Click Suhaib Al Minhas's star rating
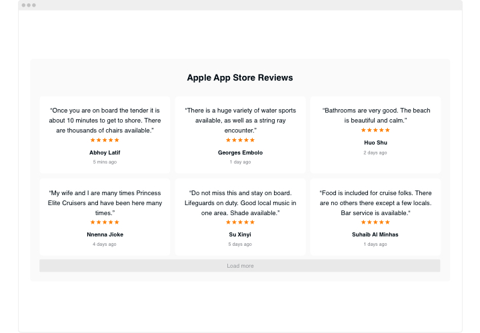Image resolution: width=480 pixels, height=333 pixels. 375,222
